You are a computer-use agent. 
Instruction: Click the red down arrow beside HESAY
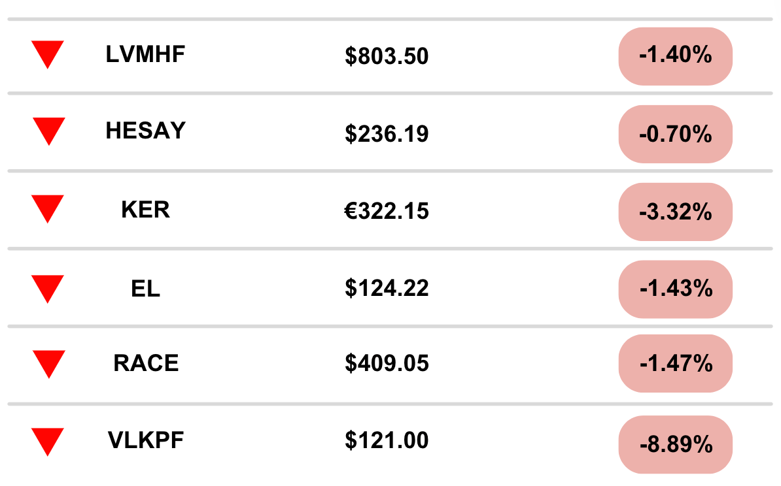(x=48, y=131)
